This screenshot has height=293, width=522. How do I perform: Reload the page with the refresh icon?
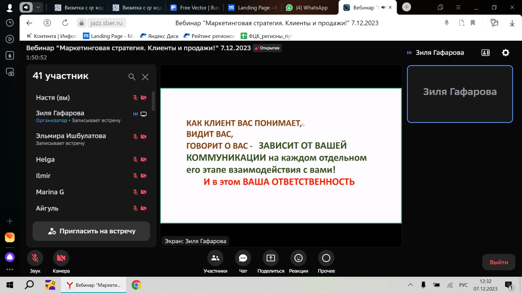coord(65,23)
